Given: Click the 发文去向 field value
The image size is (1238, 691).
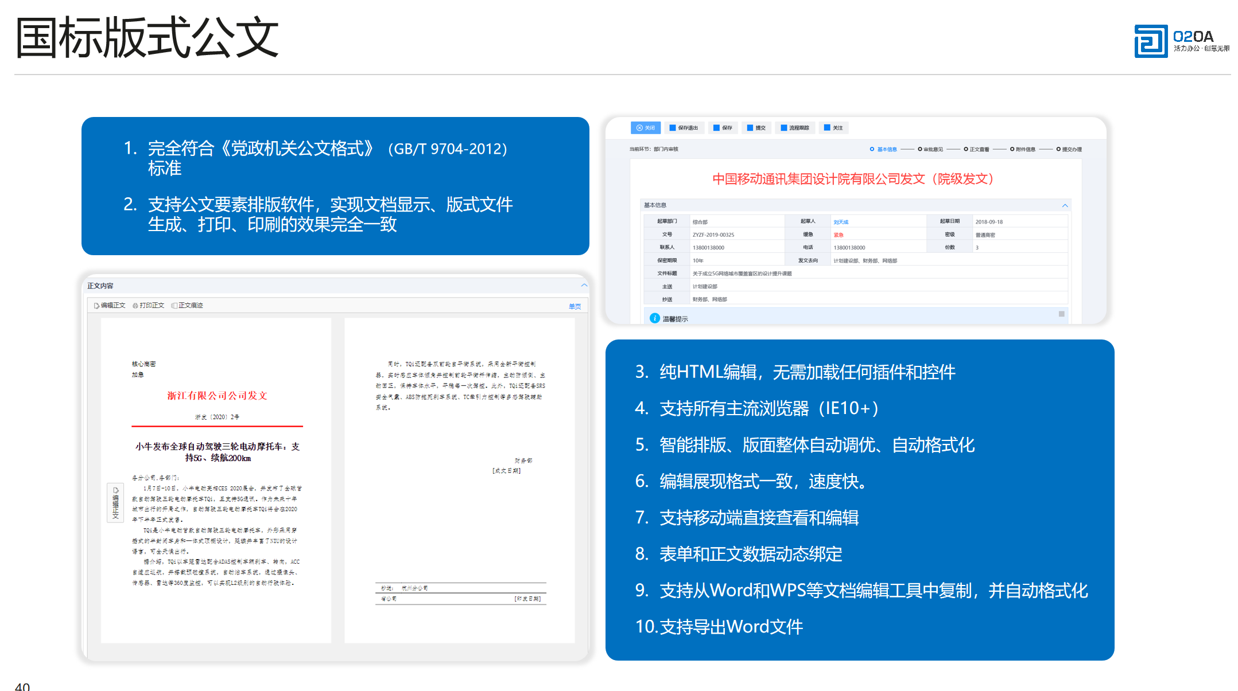Looking at the screenshot, I should pos(865,261).
